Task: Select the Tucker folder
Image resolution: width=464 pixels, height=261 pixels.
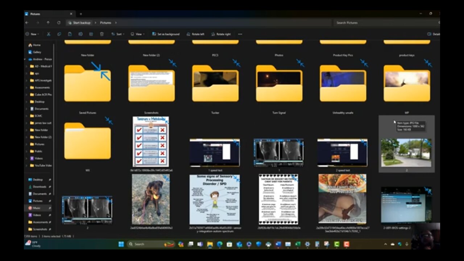Action: click(x=215, y=84)
